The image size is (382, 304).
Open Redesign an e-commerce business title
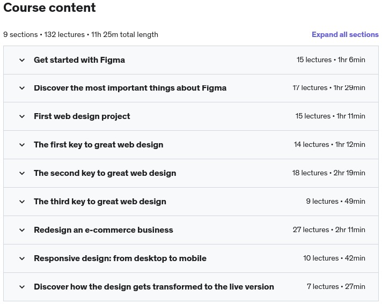[x=103, y=230]
